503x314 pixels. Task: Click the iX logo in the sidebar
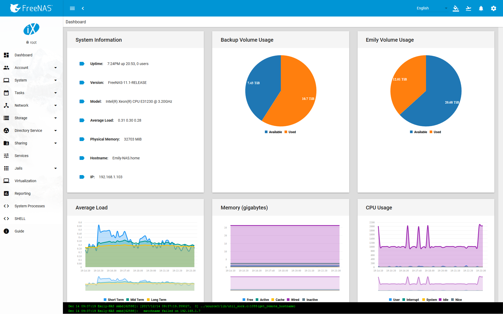[x=31, y=29]
